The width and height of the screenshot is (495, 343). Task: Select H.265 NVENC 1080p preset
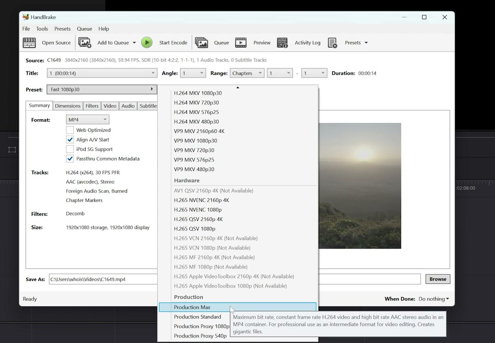coord(238,210)
